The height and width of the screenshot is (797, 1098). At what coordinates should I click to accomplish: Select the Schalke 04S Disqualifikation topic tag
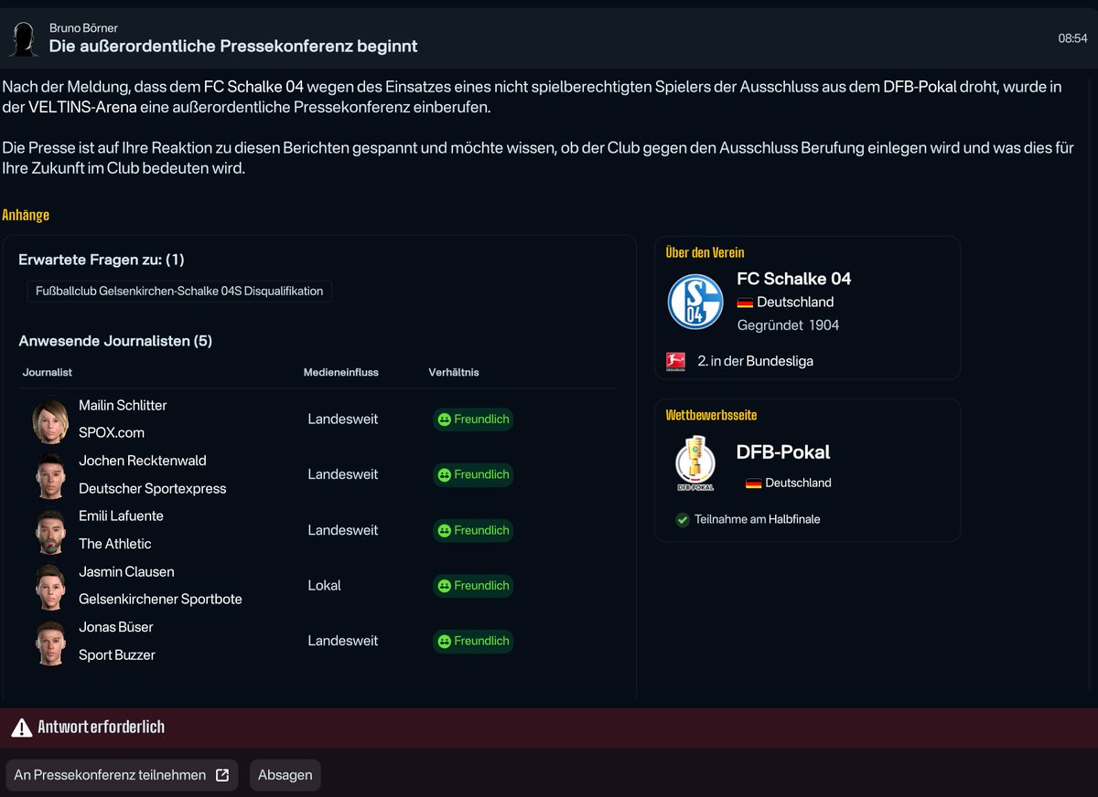tap(179, 292)
